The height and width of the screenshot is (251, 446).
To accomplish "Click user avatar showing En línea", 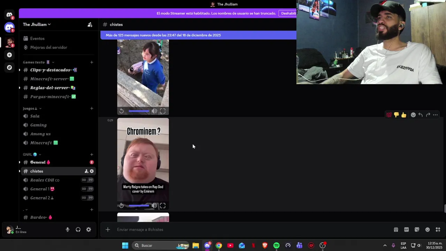I will (x=10, y=230).
